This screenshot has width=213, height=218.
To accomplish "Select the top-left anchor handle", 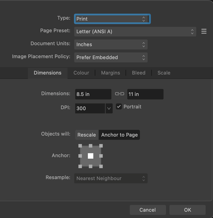I will [x=80, y=146].
